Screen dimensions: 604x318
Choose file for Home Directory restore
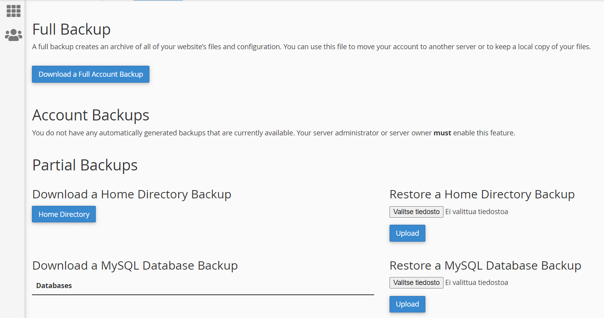[x=416, y=212]
